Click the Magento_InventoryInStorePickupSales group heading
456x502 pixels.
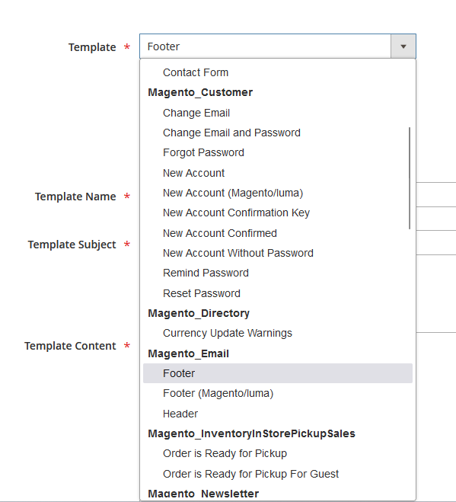click(251, 433)
